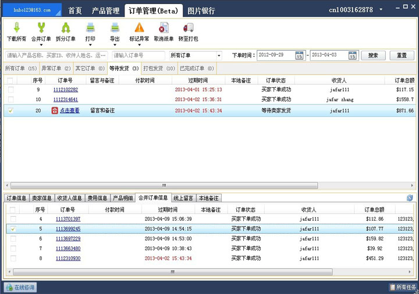The image size is (419, 294).
Task: Click the 导出 export icon
Action: point(115,27)
